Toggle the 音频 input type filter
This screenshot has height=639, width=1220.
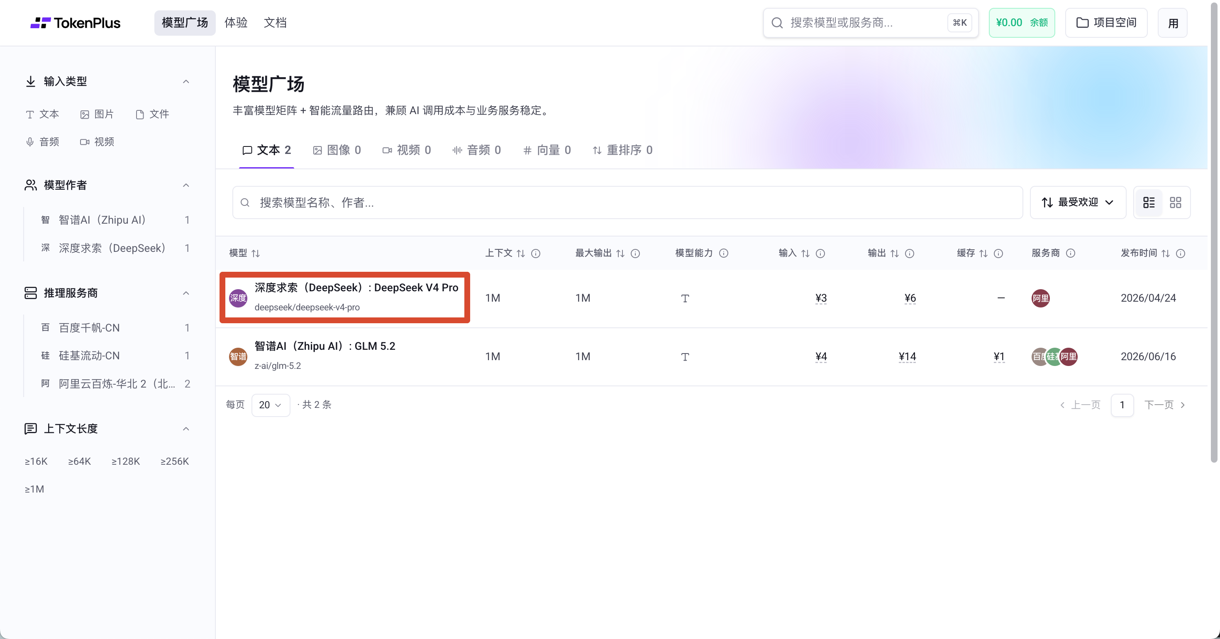42,141
